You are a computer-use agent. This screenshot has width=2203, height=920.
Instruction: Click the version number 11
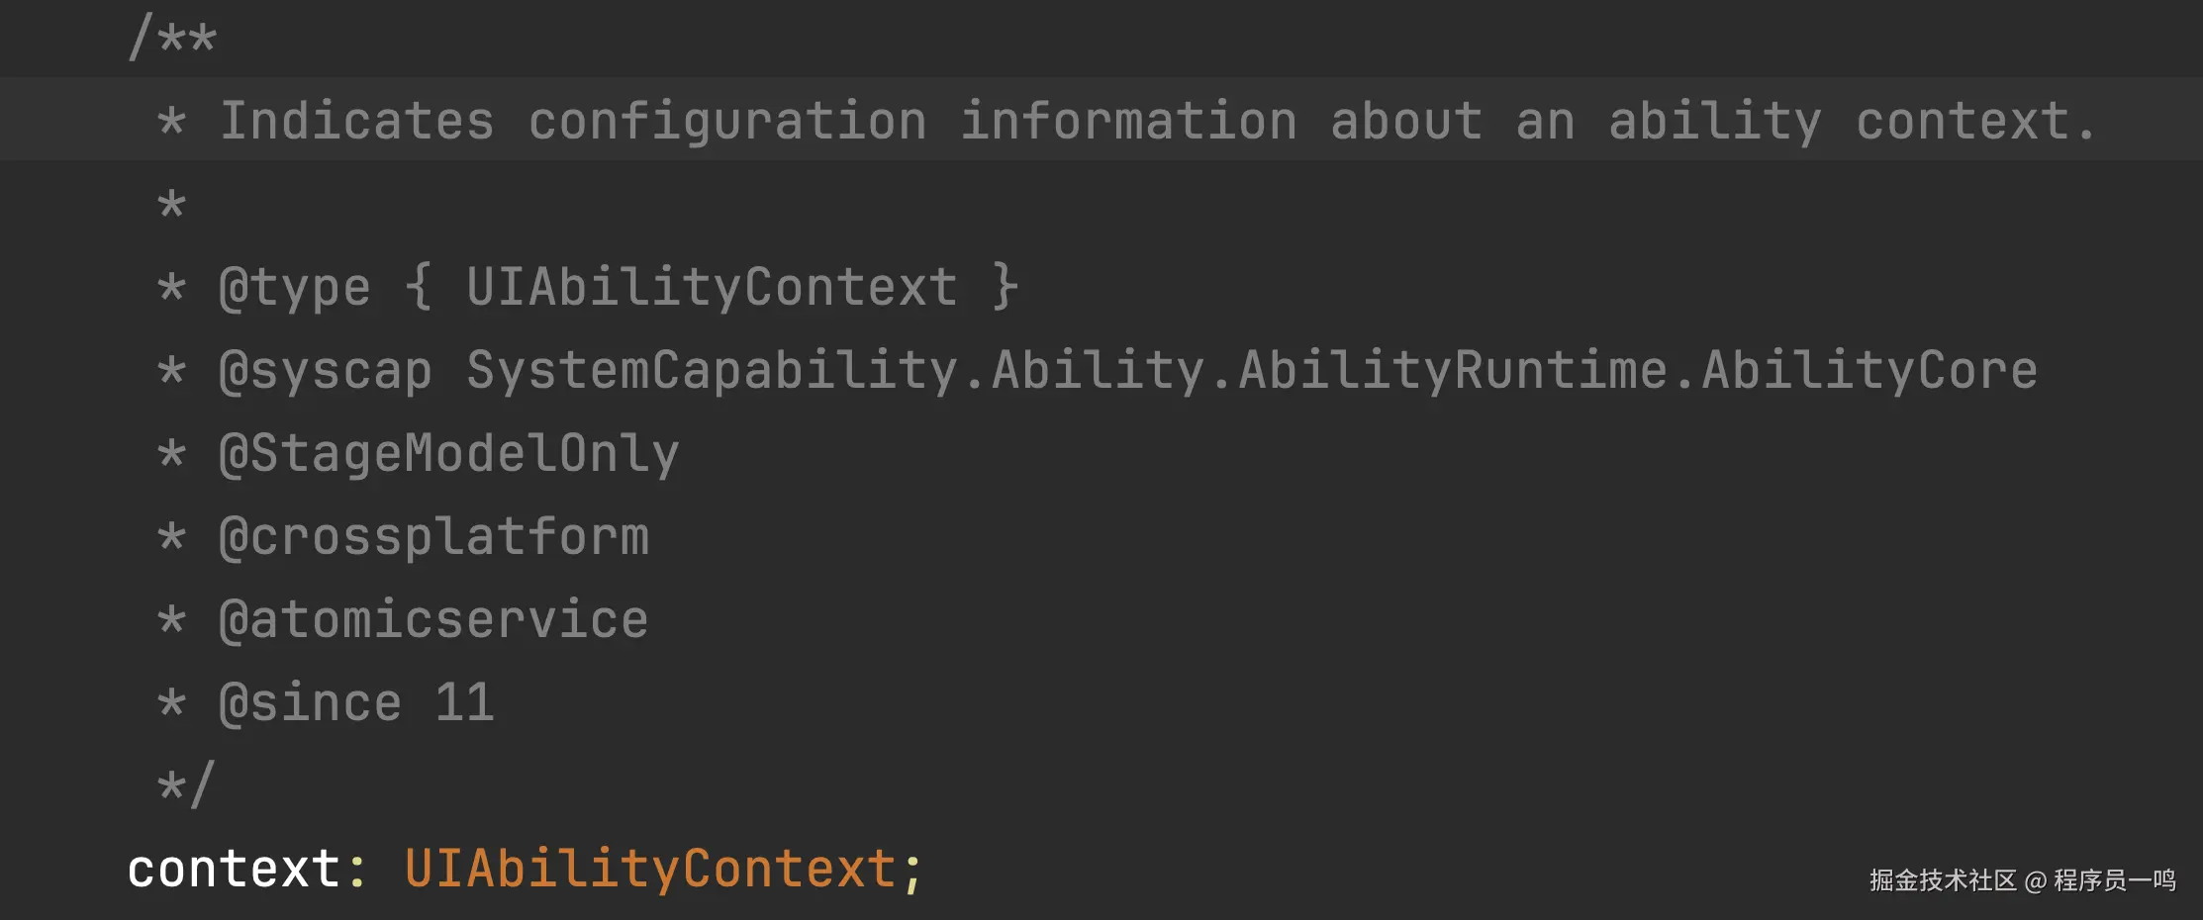[464, 703]
